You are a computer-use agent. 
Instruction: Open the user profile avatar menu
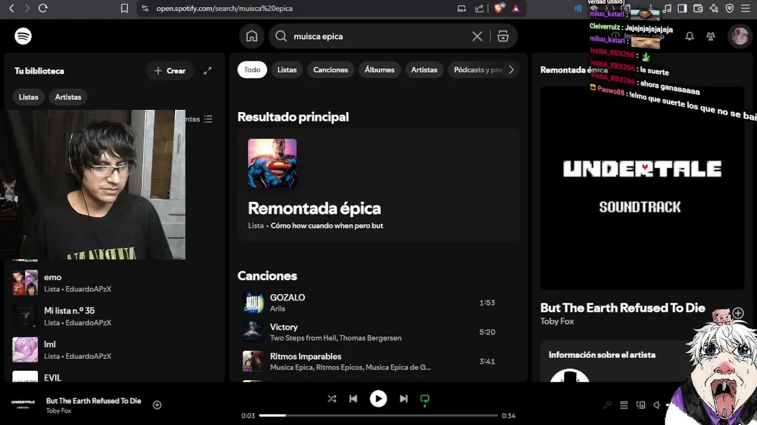740,36
